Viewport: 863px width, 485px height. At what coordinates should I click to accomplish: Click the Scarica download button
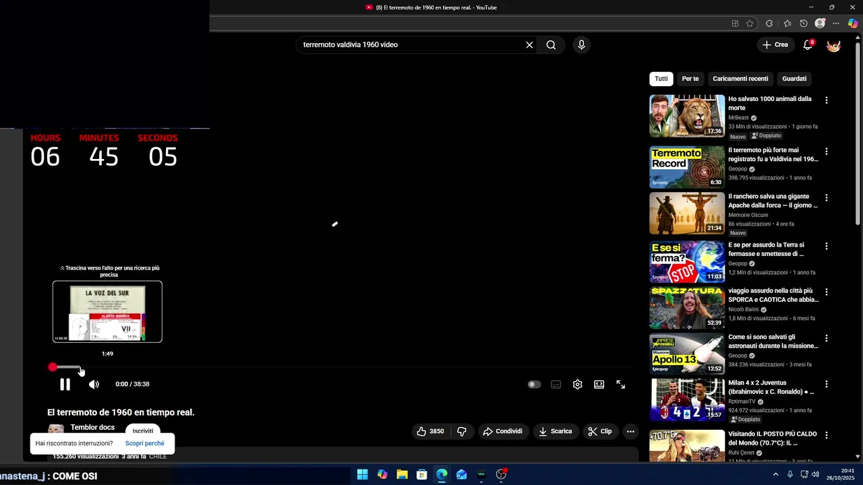[556, 431]
